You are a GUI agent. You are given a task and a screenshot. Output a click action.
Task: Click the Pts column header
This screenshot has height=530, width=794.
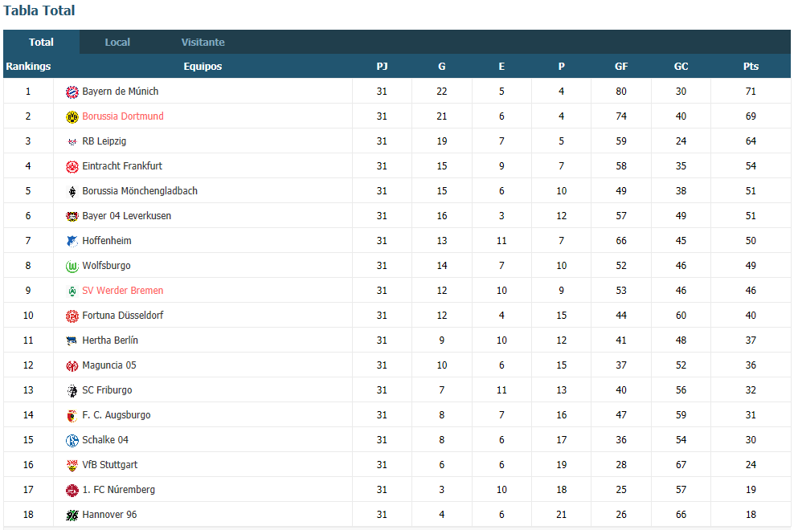(x=751, y=67)
